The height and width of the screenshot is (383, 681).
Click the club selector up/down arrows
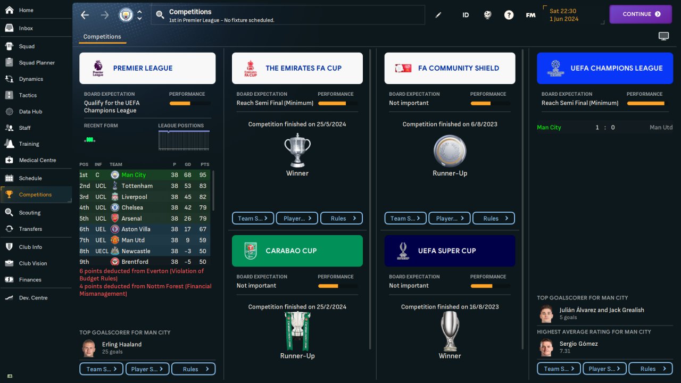[139, 15]
